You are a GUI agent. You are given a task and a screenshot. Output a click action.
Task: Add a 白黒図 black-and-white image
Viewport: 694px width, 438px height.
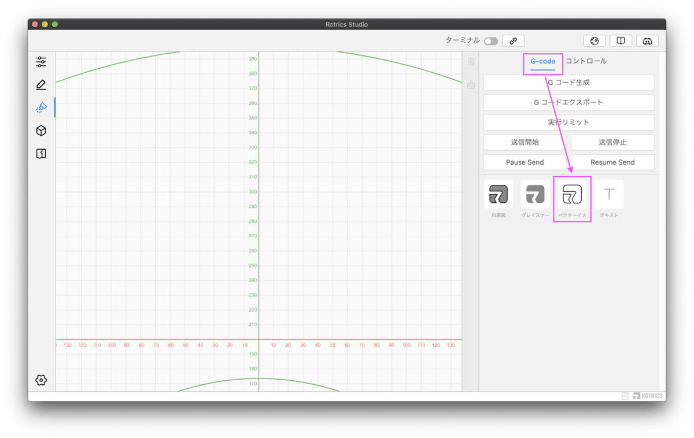coord(499,194)
